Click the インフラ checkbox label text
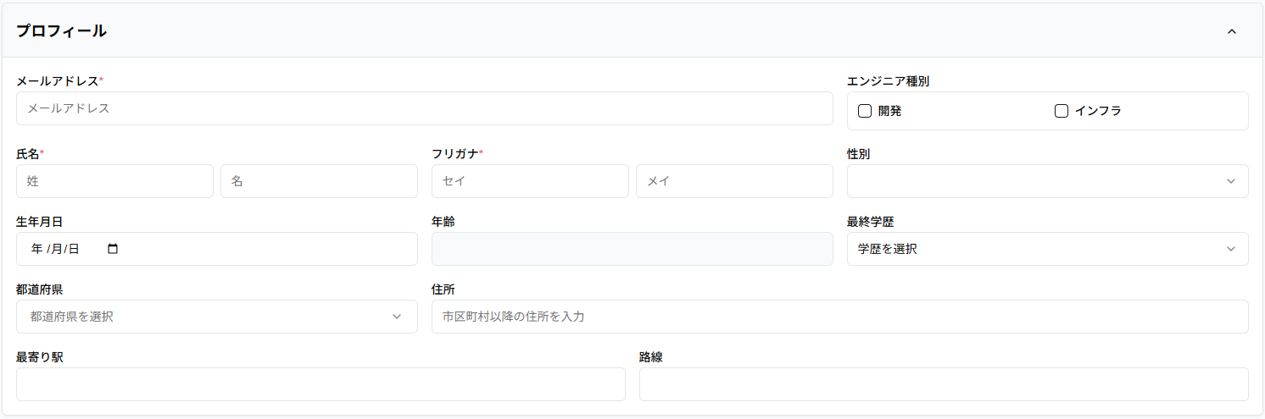Screen dimensions: 1265x419 [x=1098, y=111]
